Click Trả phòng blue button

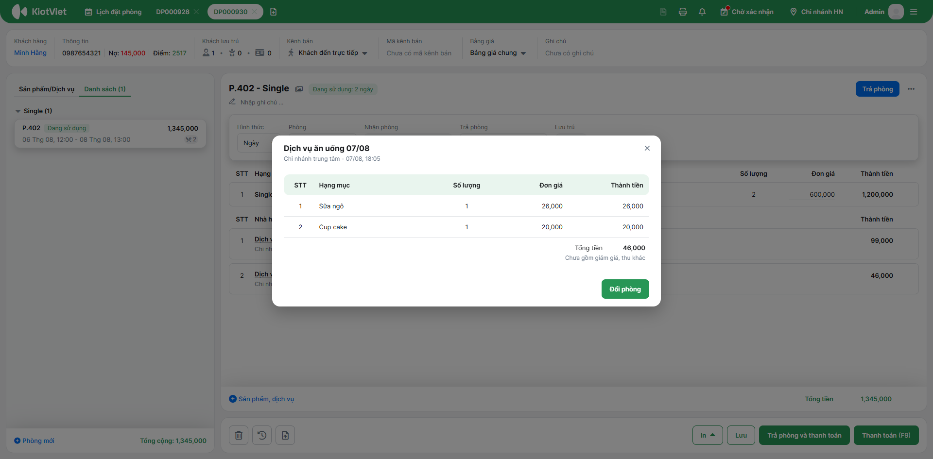point(878,89)
